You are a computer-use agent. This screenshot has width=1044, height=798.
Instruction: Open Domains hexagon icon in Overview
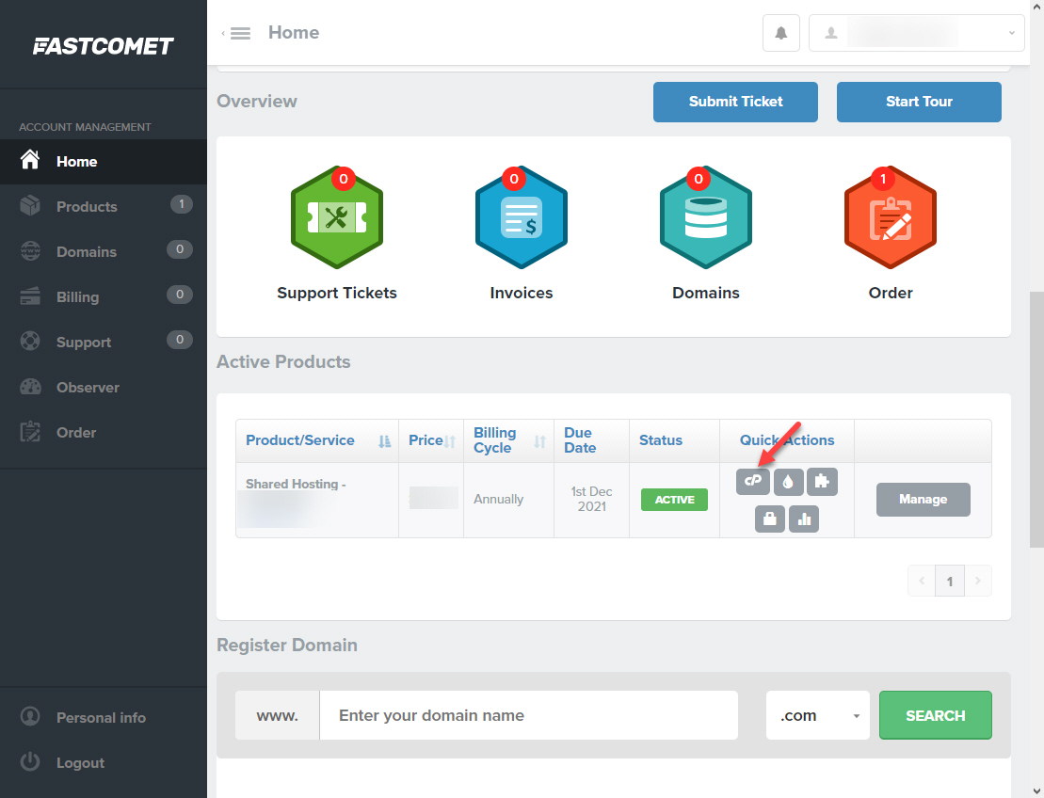[x=706, y=217]
